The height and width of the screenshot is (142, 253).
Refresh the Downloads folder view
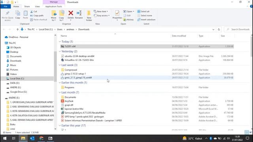pos(219,30)
